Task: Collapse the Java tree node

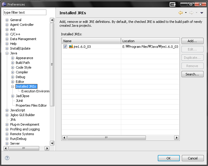Action: point(7,53)
